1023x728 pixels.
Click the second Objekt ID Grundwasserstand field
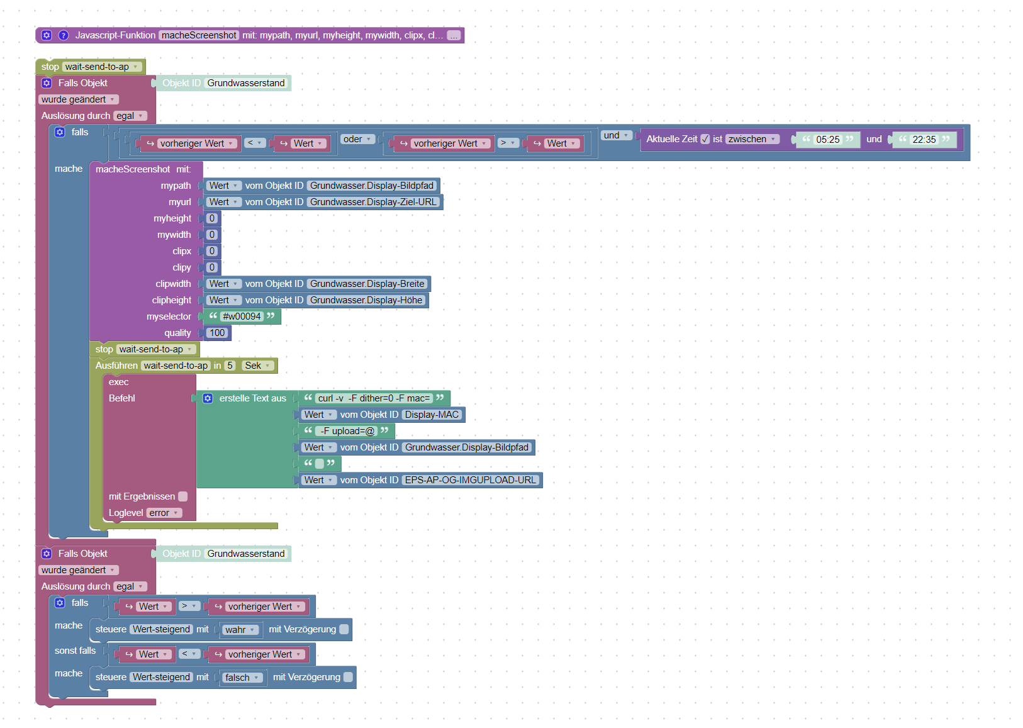click(x=246, y=554)
